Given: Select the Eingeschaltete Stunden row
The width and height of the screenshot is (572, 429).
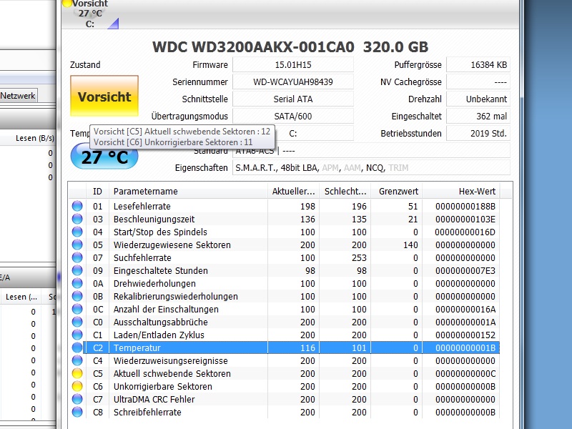Looking at the screenshot, I should [285, 270].
